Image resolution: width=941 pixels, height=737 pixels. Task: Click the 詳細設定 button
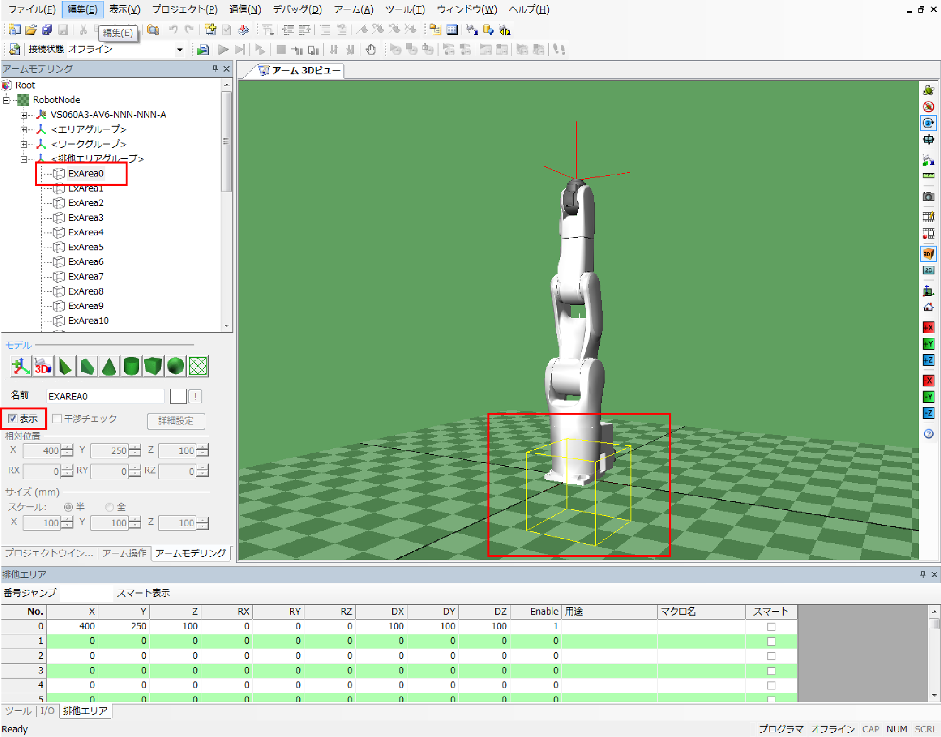176,421
